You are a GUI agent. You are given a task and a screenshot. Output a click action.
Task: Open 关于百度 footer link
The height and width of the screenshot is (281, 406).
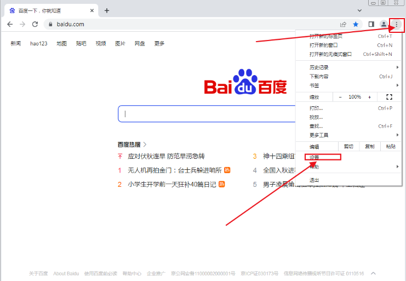coord(38,273)
